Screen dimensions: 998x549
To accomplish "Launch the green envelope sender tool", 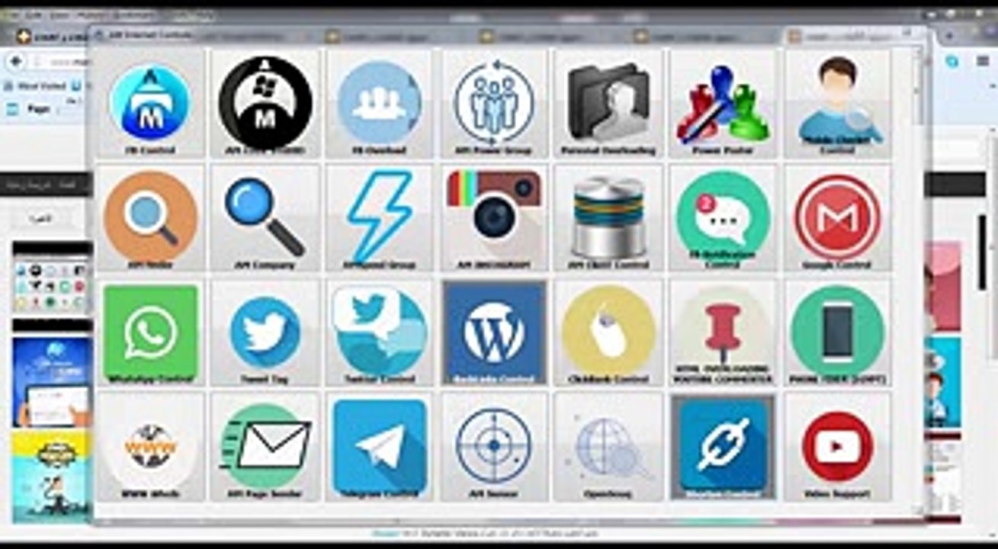I will (265, 446).
